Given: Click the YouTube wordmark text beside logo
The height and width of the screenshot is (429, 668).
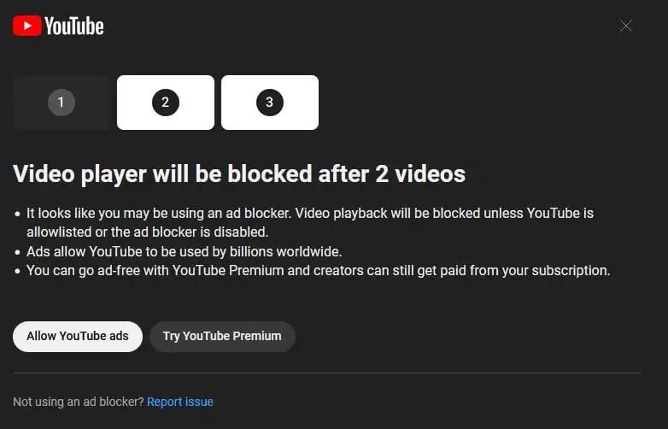Looking at the screenshot, I should pos(74,26).
